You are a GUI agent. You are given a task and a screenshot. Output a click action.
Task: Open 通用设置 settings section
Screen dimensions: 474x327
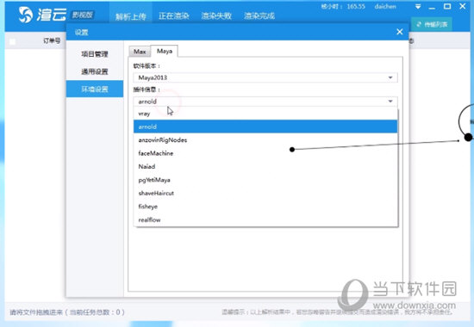coord(95,71)
